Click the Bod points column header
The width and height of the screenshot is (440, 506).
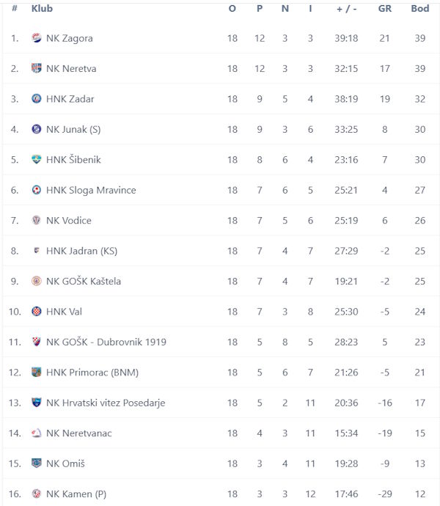tap(419, 9)
